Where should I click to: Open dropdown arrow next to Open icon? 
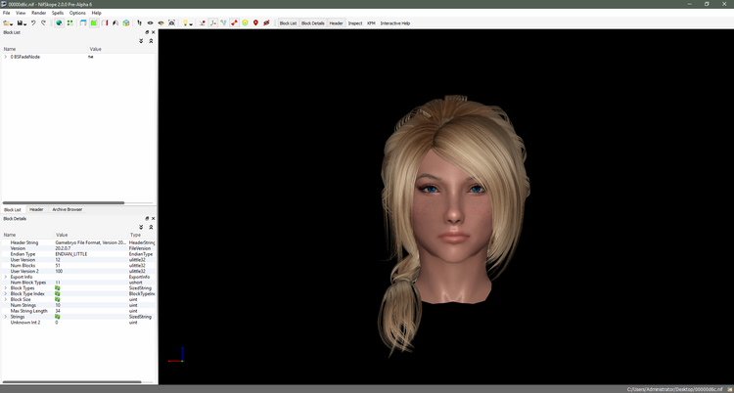coord(11,23)
